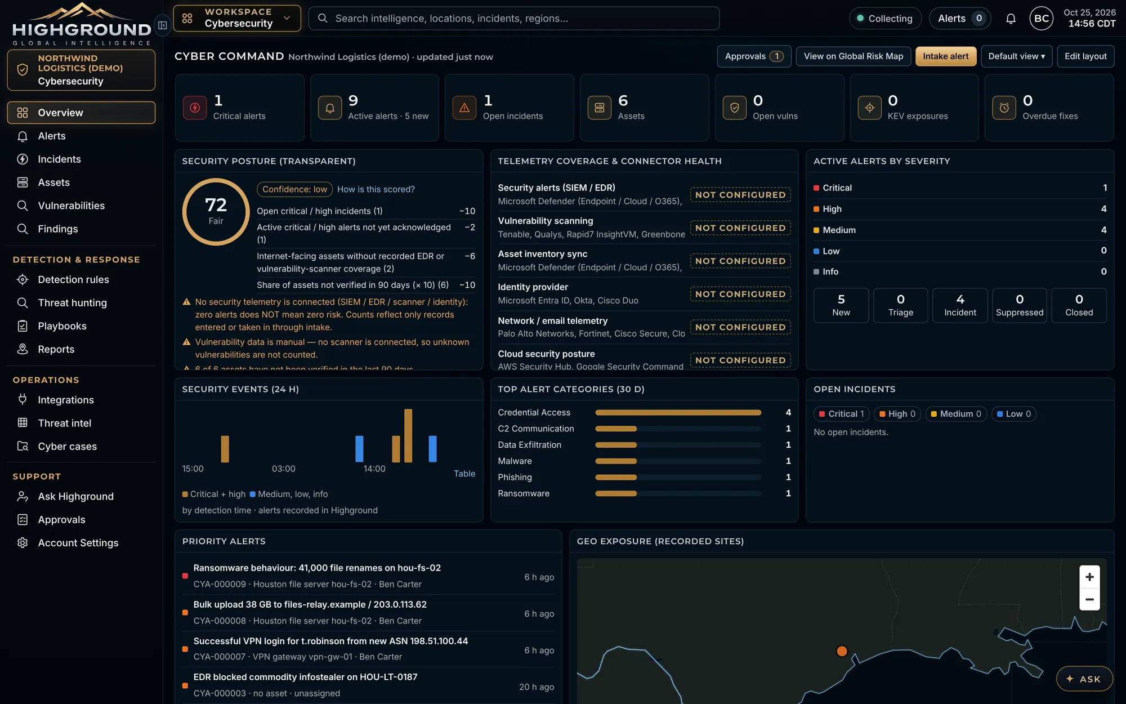The height and width of the screenshot is (704, 1126).
Task: Click View on Global Risk Map
Action: [x=854, y=56]
